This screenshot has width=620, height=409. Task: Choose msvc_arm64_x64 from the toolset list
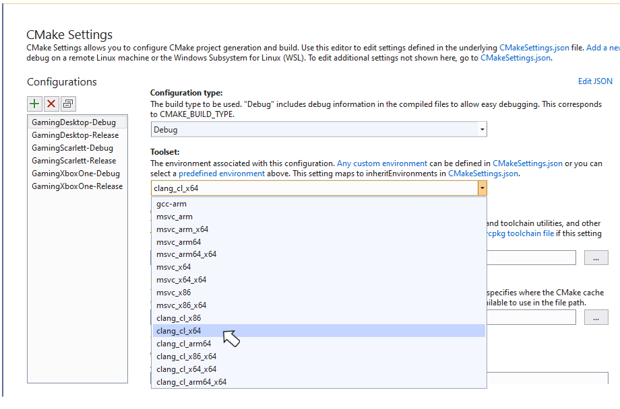[x=319, y=254]
